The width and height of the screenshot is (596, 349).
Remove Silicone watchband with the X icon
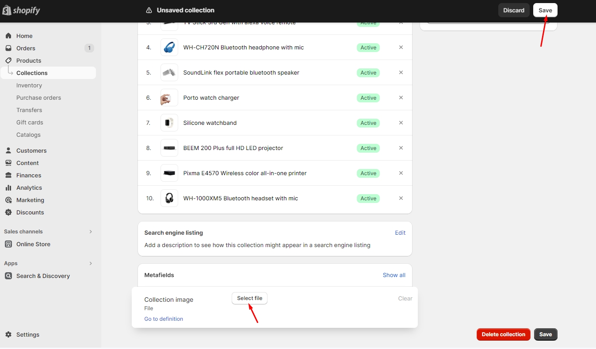(x=401, y=123)
